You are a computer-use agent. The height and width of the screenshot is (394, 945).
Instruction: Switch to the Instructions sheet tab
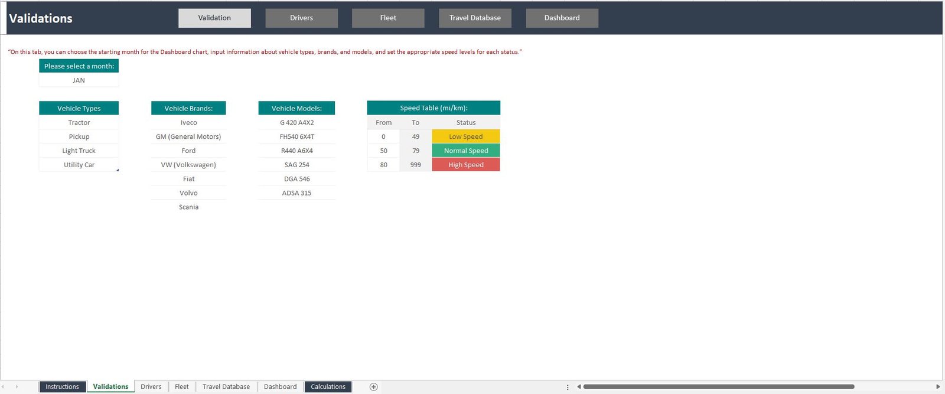[x=62, y=387]
